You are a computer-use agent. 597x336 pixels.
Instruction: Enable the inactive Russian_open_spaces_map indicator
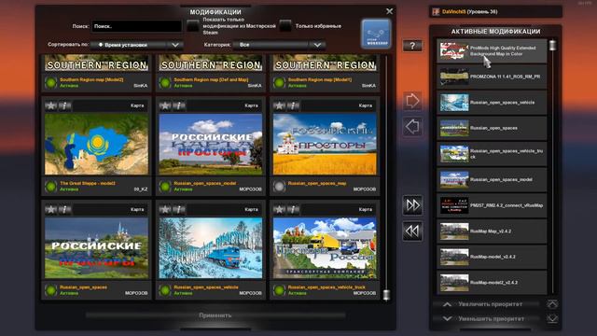[x=279, y=187]
